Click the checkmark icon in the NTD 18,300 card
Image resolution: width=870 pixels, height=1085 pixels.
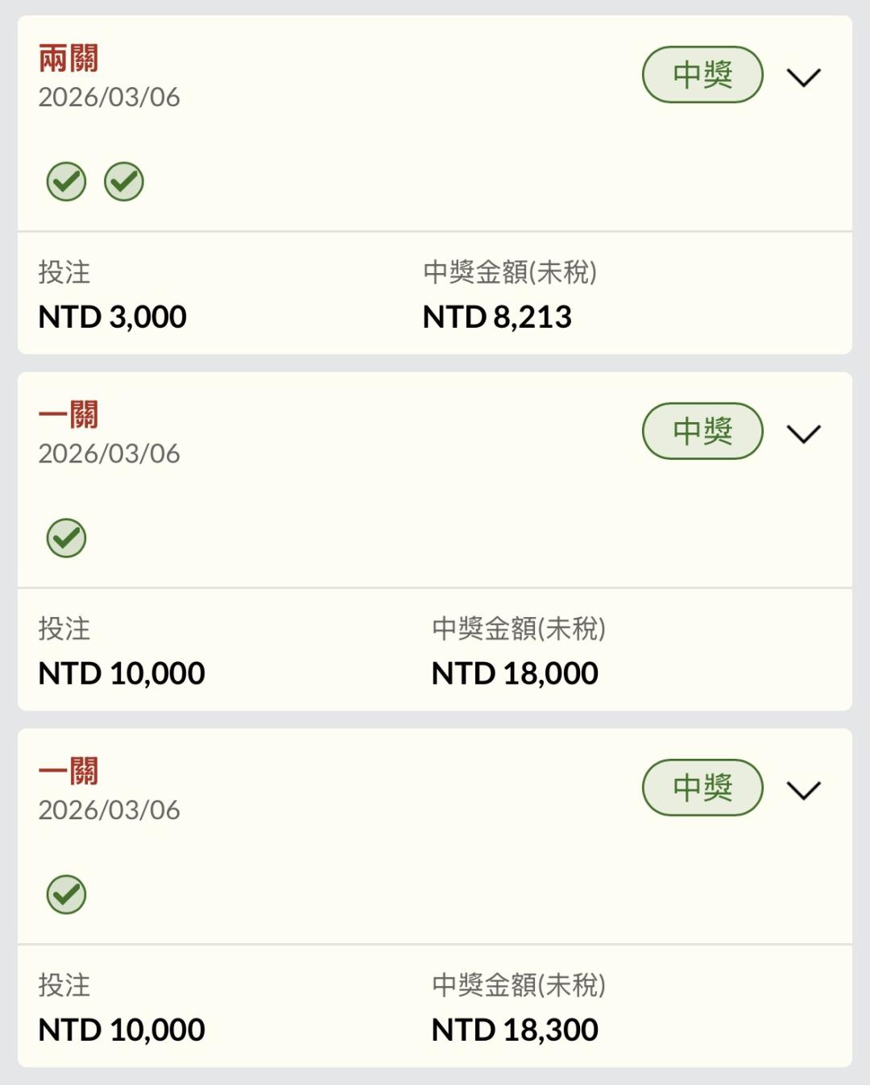coord(66,894)
